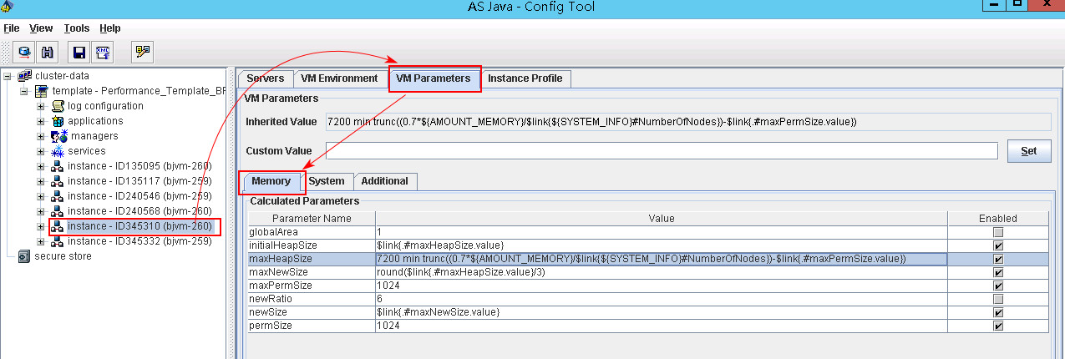Screen dimensions: 1065x359
Task: Open the File menu
Action: click(x=12, y=28)
